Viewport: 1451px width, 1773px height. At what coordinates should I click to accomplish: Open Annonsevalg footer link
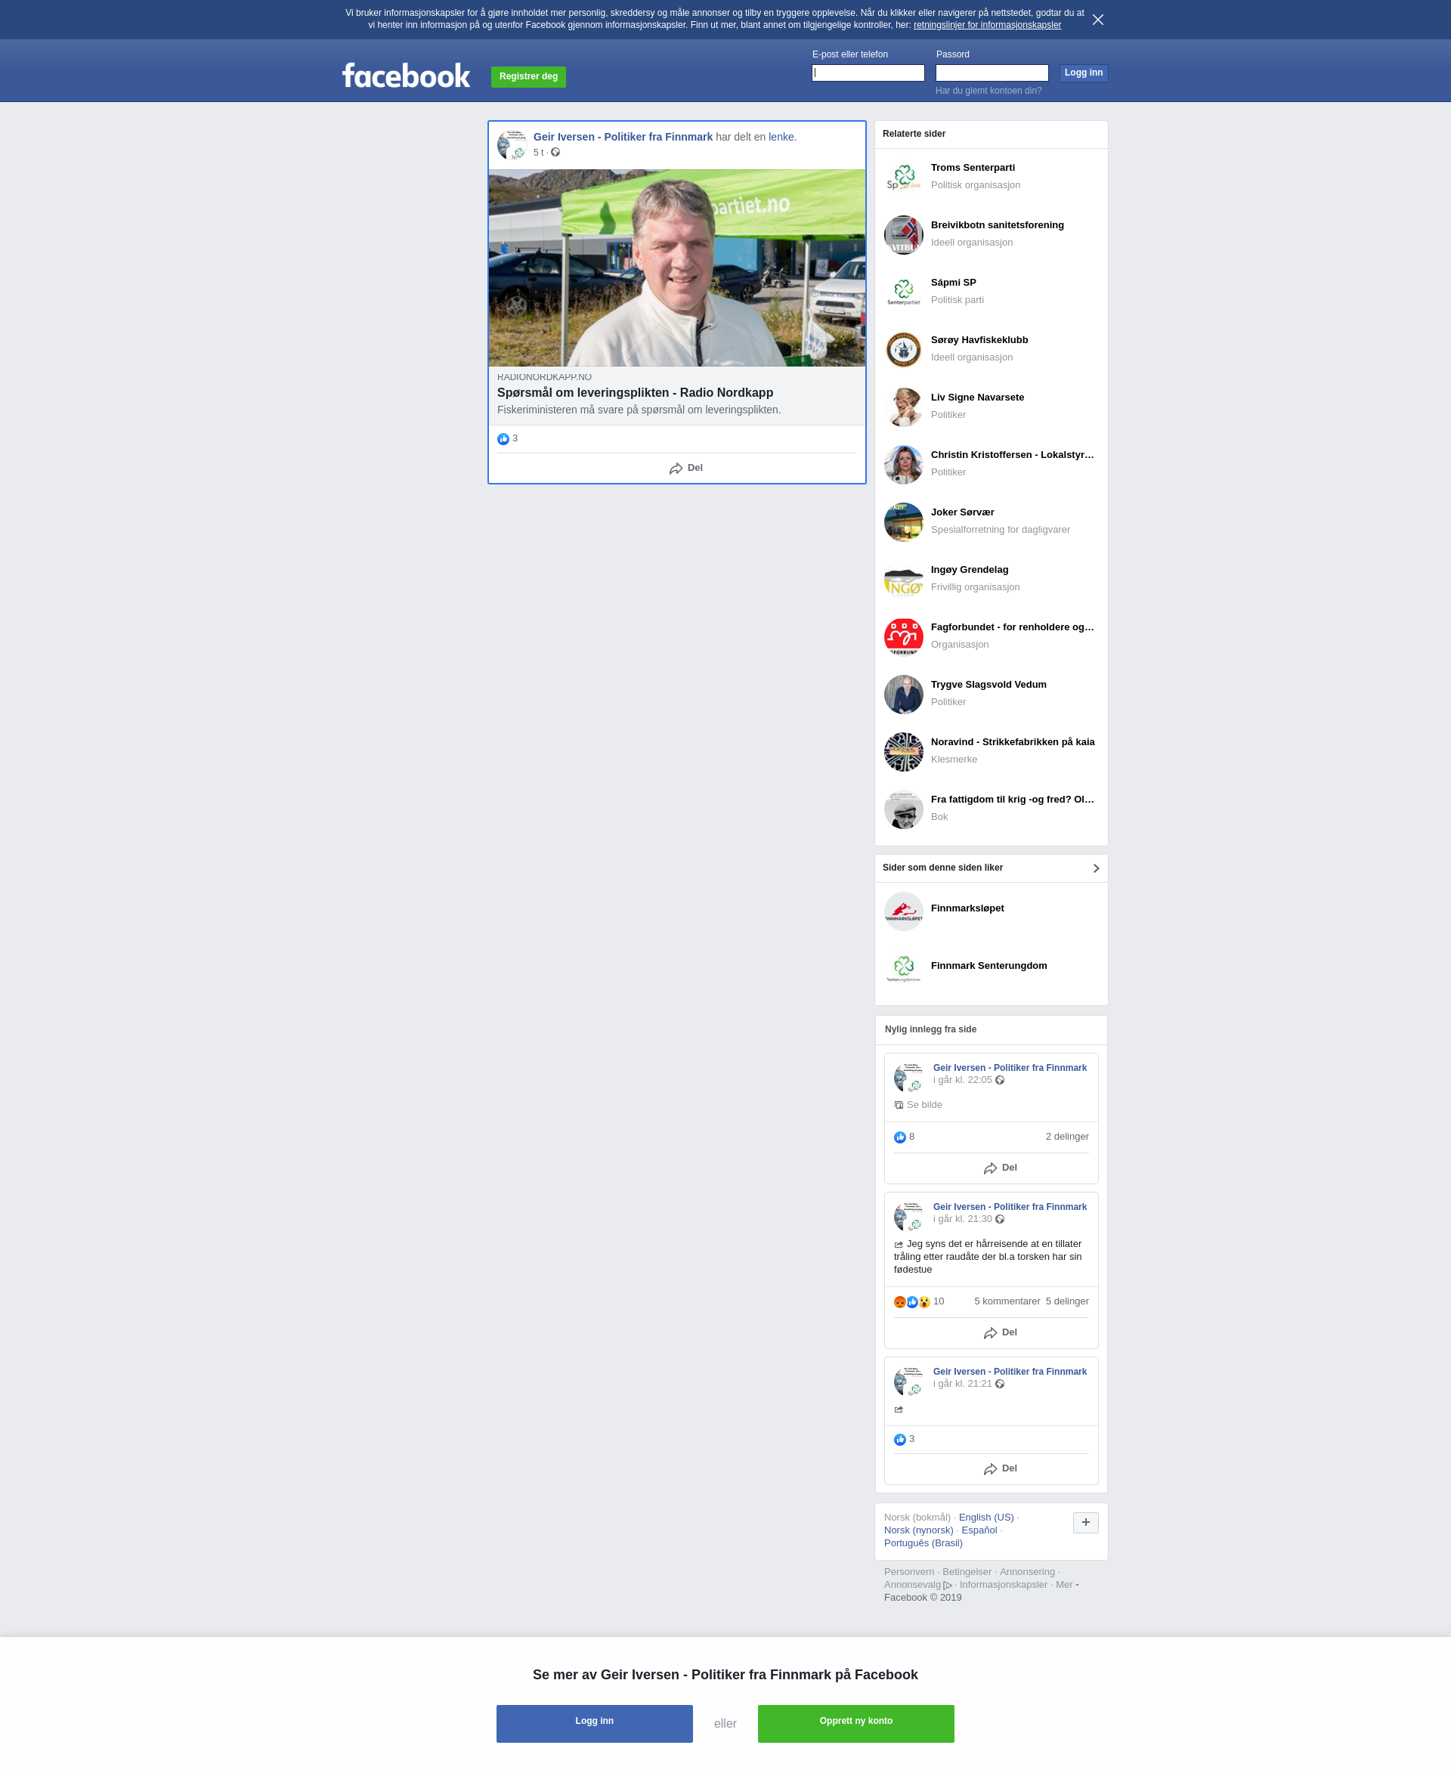[x=917, y=1585]
